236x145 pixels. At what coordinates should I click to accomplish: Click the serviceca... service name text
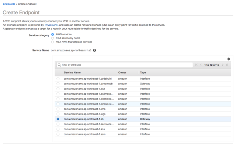click(89, 124)
